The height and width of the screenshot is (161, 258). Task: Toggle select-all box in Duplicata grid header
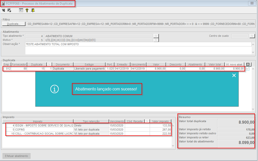(x=248, y=65)
